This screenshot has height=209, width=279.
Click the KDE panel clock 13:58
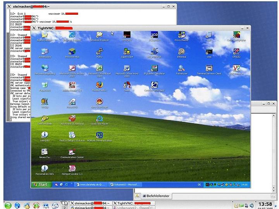pos(265,204)
